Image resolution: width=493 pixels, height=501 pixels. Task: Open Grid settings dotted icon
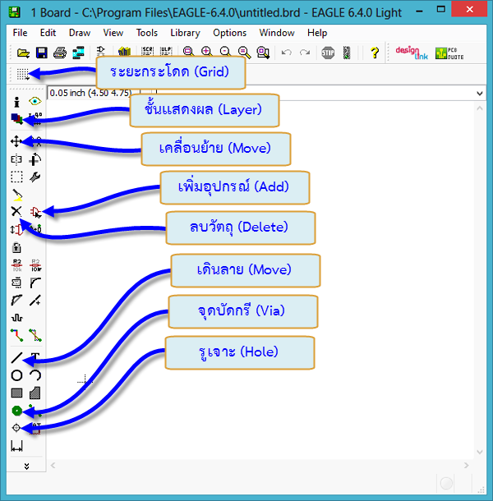click(x=23, y=74)
